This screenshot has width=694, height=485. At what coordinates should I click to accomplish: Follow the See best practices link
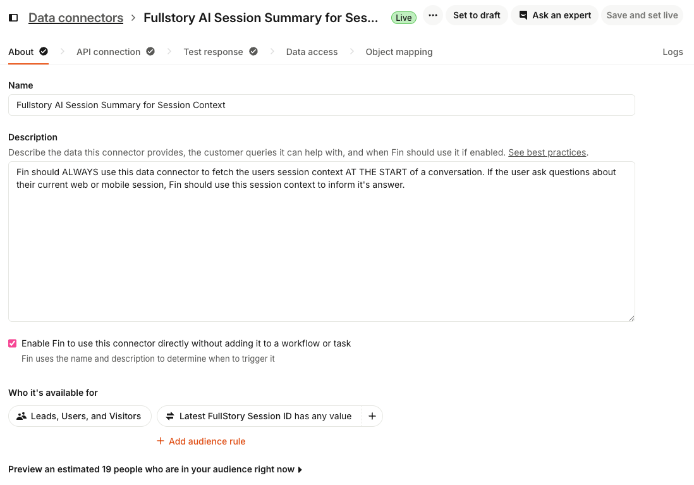point(547,152)
